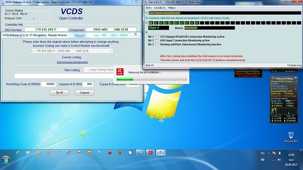Open Internet Explorer from the taskbar

pos(18,152)
